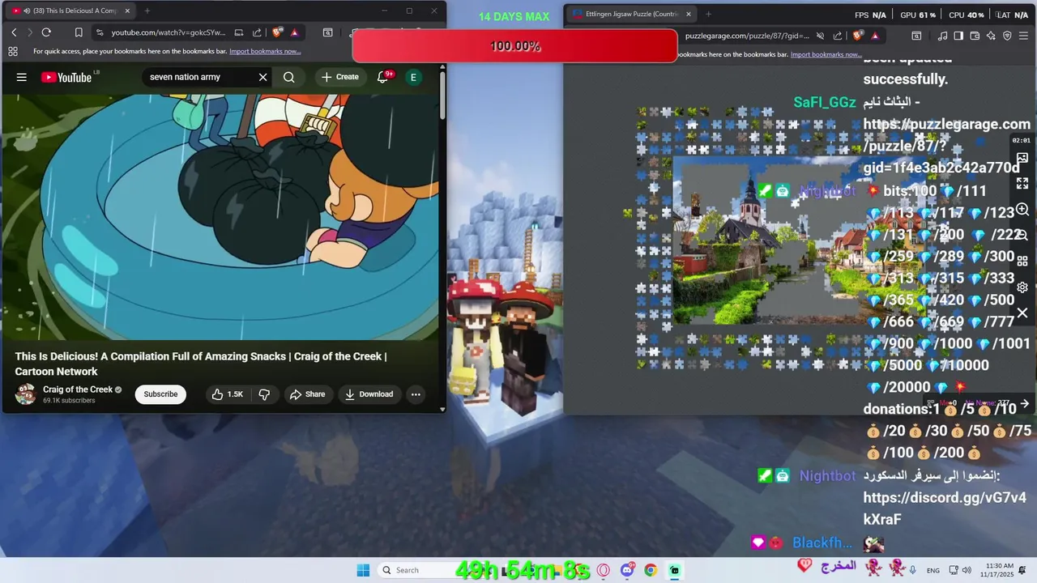Download the YouTube video

(x=369, y=394)
